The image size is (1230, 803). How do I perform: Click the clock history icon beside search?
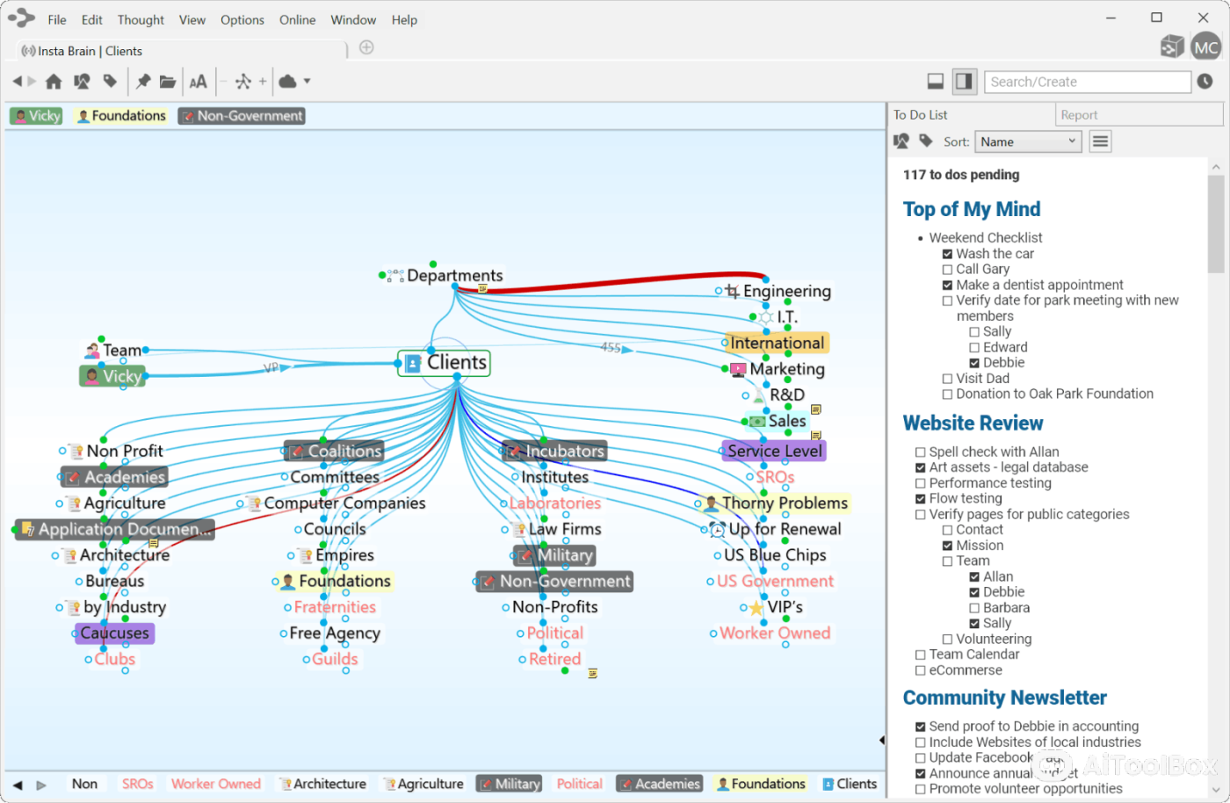coord(1205,82)
